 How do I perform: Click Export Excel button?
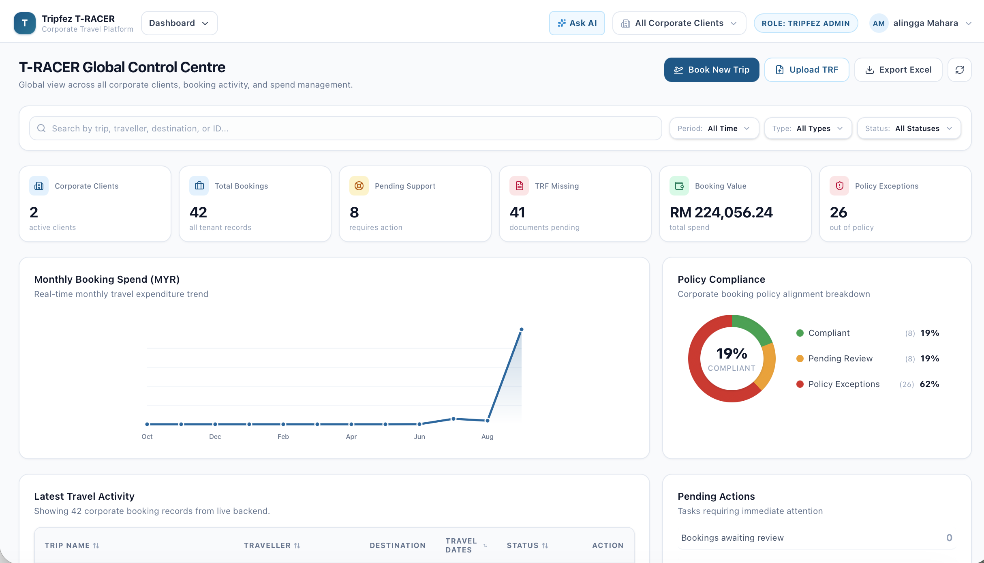898,70
